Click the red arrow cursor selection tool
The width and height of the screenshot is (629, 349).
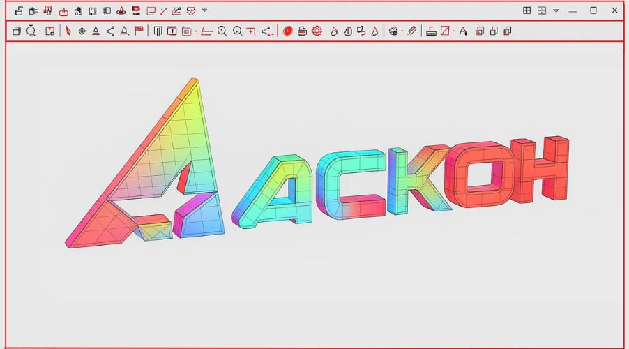tap(68, 31)
